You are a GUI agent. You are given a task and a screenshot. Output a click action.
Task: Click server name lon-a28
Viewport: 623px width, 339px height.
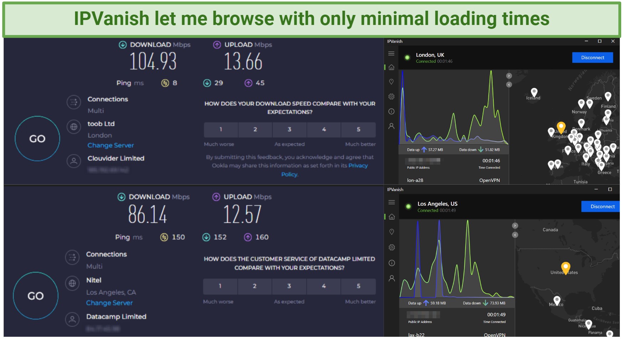click(x=415, y=180)
